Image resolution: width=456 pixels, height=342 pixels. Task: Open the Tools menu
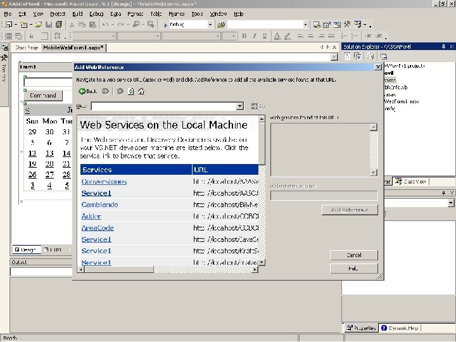(197, 14)
